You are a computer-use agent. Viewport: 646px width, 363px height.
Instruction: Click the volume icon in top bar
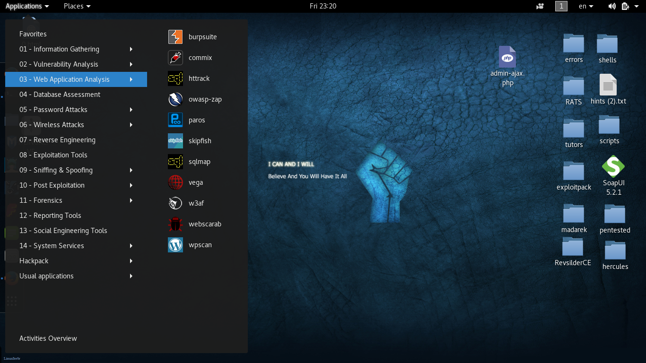612,6
